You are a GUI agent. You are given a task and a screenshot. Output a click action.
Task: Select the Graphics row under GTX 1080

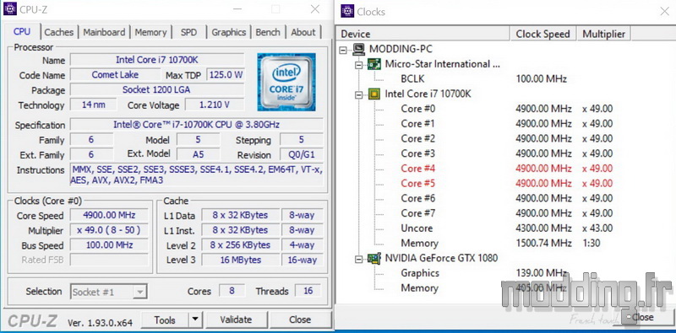(x=420, y=273)
